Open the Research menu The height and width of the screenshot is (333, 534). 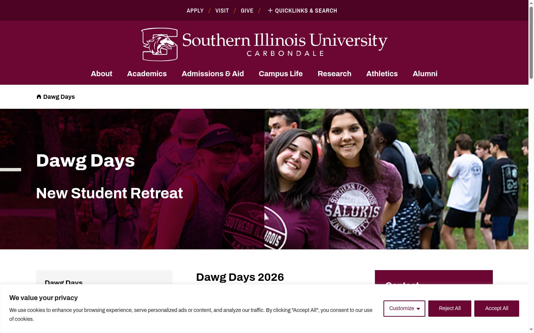(x=334, y=74)
